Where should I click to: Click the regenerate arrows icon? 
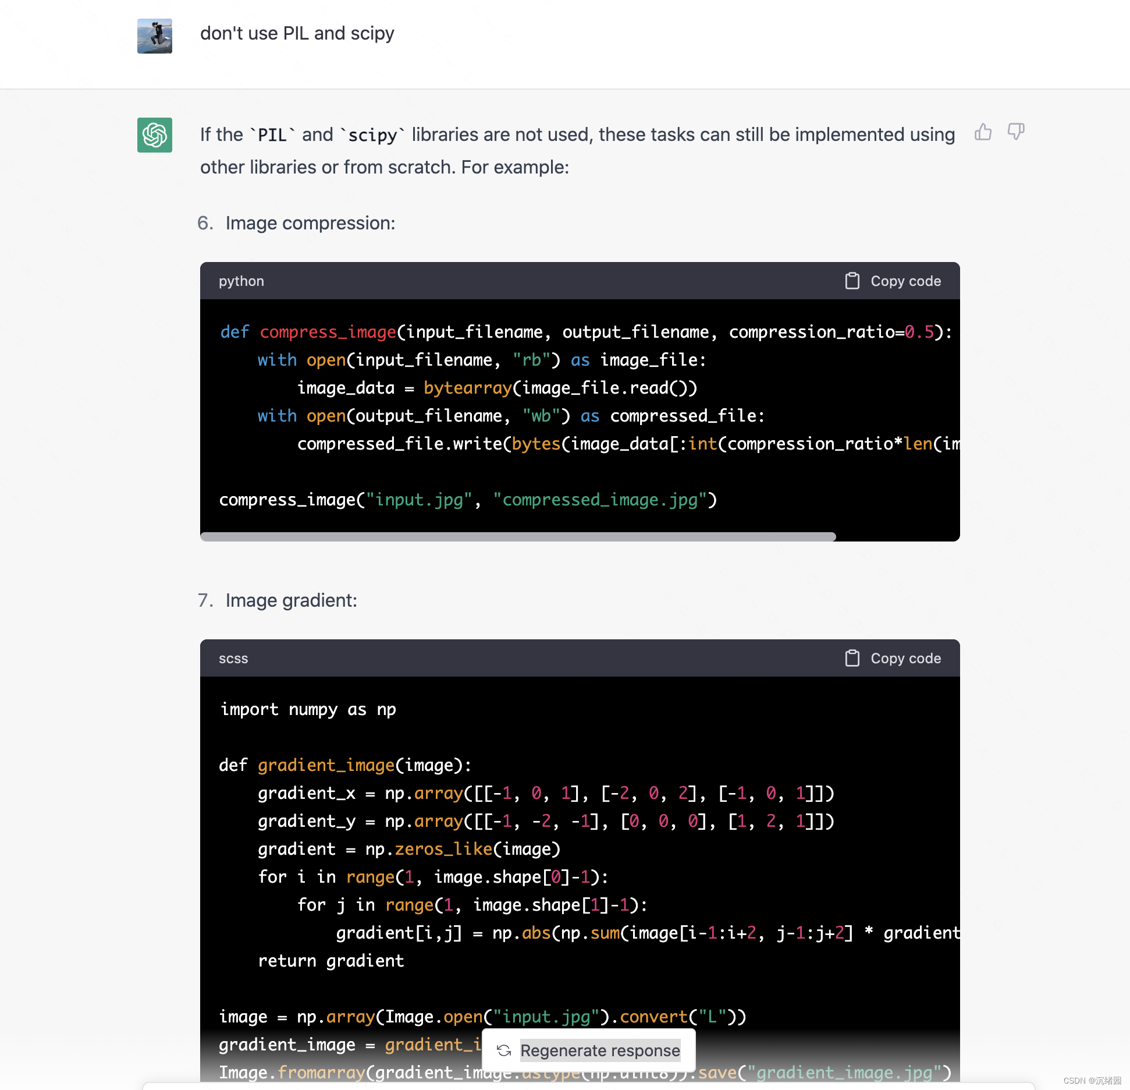(504, 1050)
